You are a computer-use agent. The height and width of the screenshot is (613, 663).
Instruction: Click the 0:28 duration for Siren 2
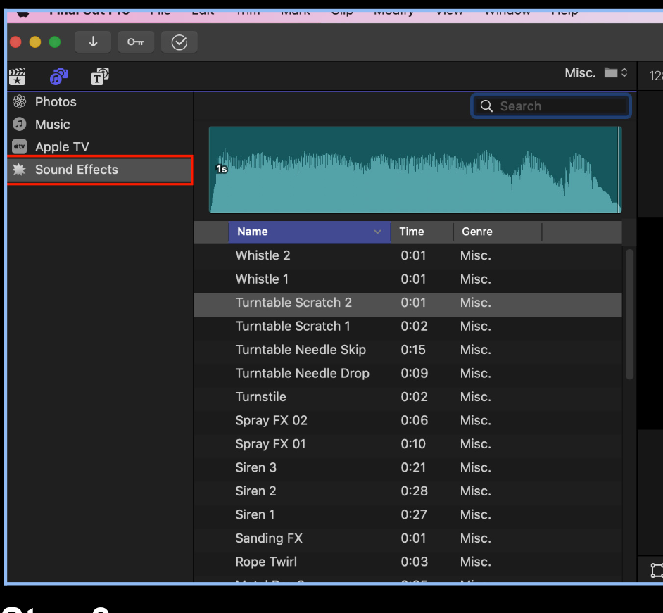tap(414, 491)
